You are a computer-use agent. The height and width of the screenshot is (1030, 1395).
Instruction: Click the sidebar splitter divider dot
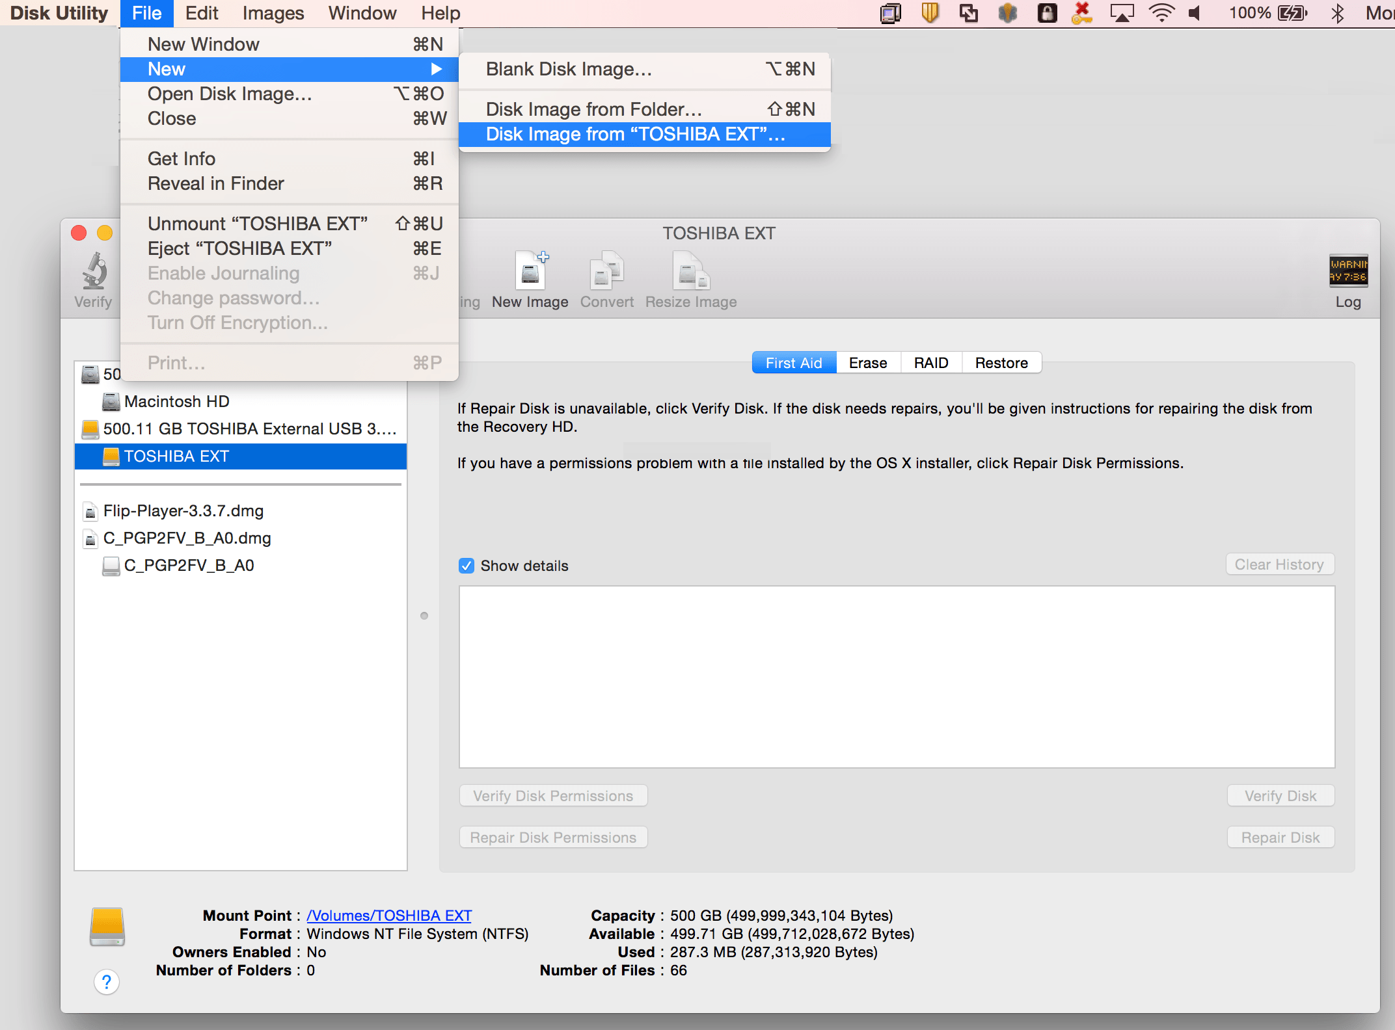tap(424, 616)
